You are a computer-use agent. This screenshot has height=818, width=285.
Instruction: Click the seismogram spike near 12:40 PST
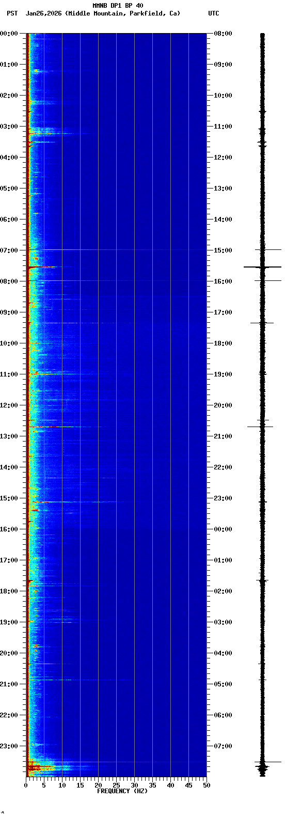tap(260, 427)
